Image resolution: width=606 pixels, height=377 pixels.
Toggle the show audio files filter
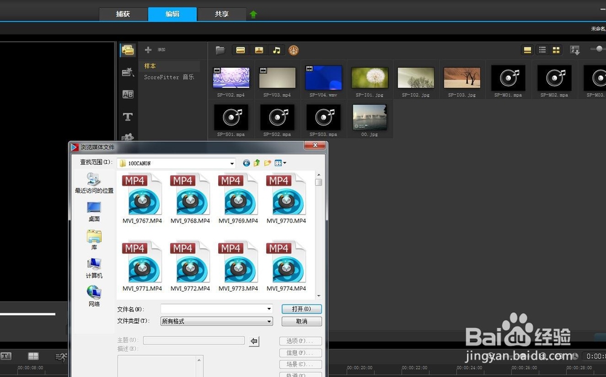(276, 50)
